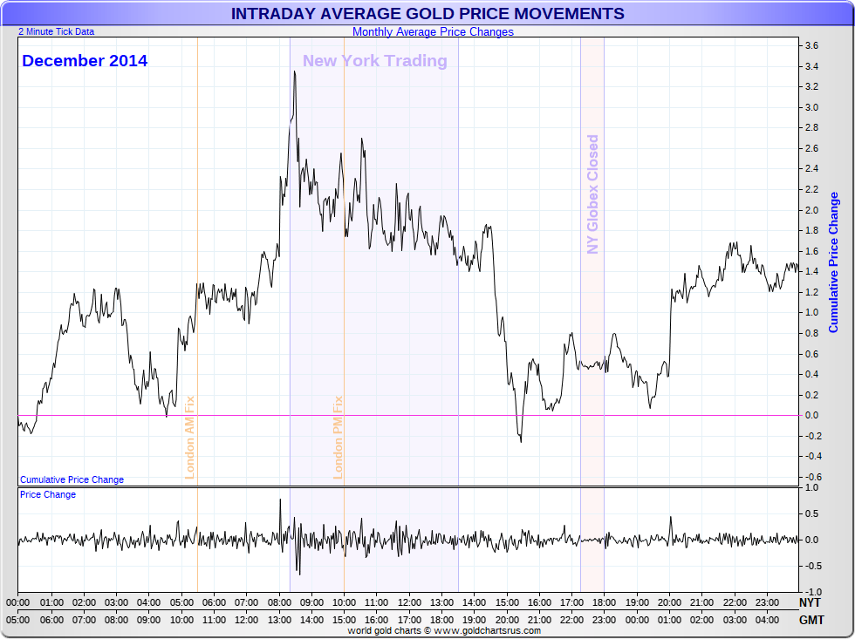Click the '2 Minute Tick Data' label
The height and width of the screenshot is (639, 855).
coord(56,31)
